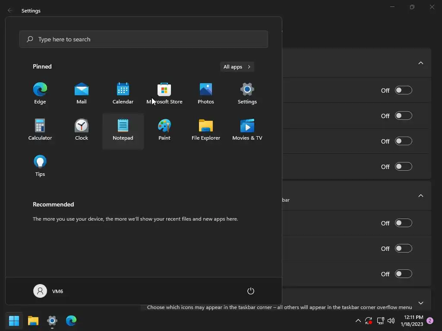Image resolution: width=442 pixels, height=331 pixels.
Task: Open the Paint app
Action: [164, 130]
